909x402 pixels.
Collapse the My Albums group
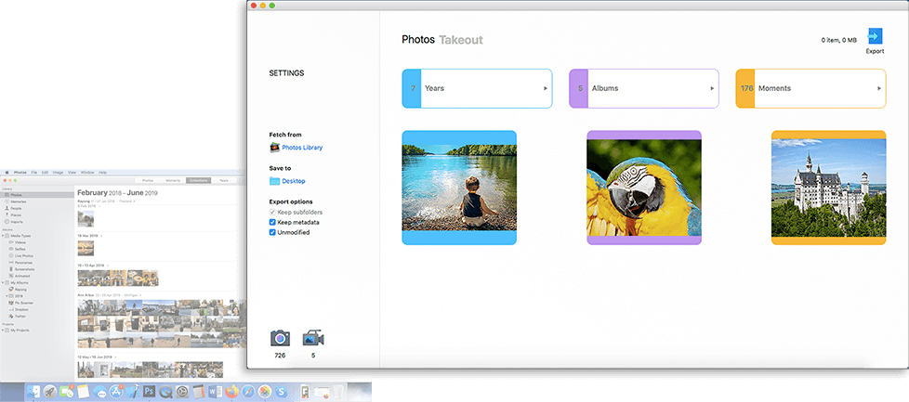click(x=3, y=282)
